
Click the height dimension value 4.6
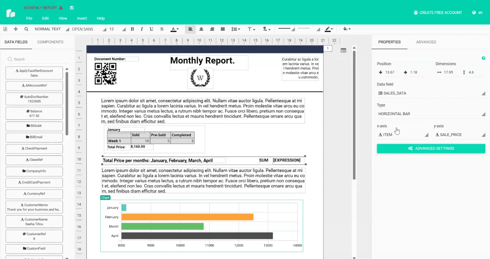(471, 72)
